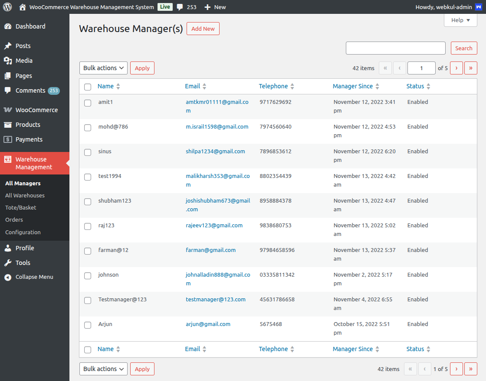Click the WordPress logo icon
The image size is (486, 381).
point(7,7)
